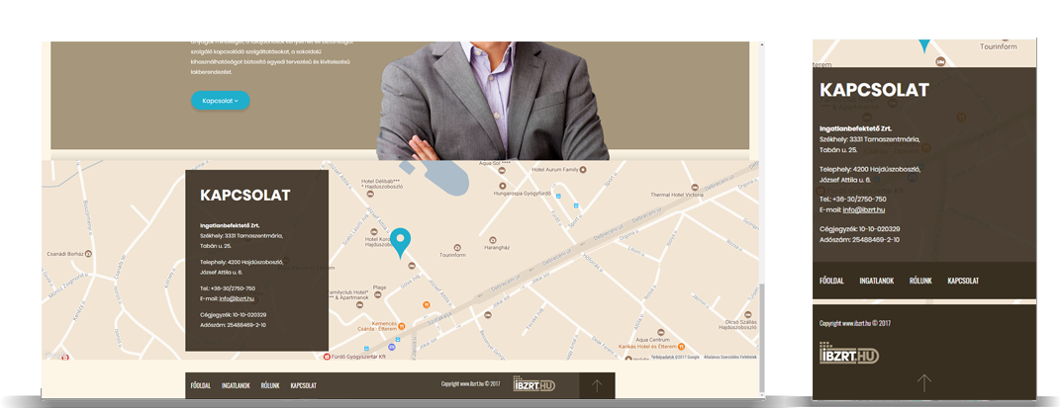Screen dimensions: 1061x408
Task: Select the Hotel Aurum Family map icon
Action: pos(583,169)
